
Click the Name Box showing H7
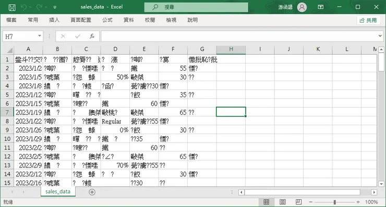(20, 36)
